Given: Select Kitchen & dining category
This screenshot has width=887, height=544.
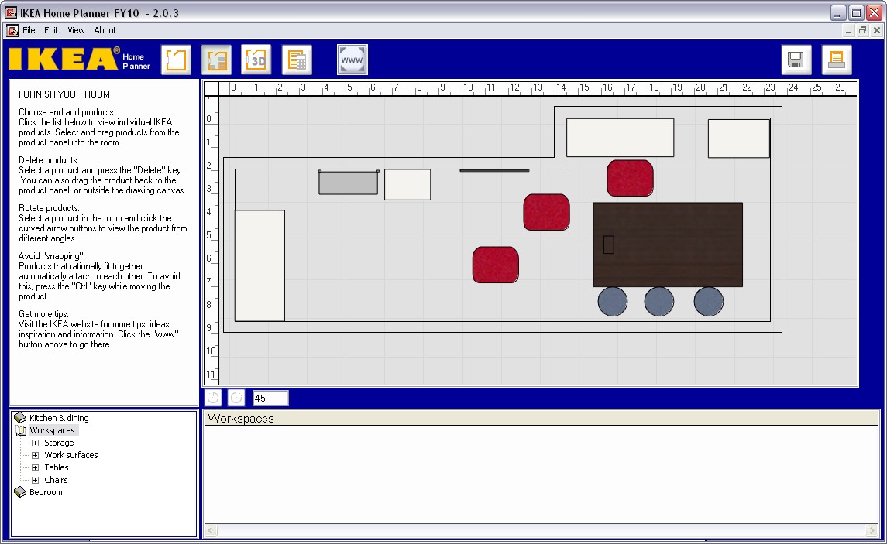Looking at the screenshot, I should 59,418.
